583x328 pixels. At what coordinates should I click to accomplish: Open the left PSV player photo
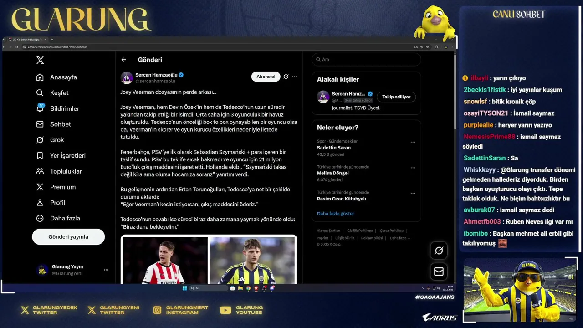tap(164, 260)
